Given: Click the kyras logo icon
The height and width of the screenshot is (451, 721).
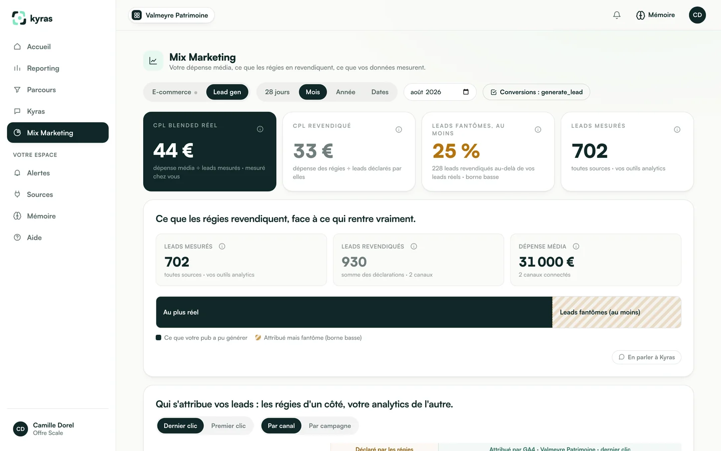Looking at the screenshot, I should pyautogui.click(x=19, y=18).
